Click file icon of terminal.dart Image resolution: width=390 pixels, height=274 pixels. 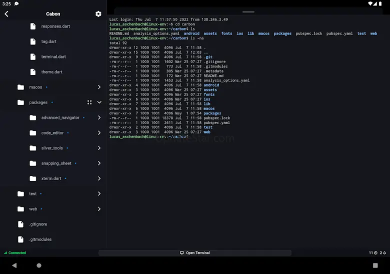[x=33, y=56]
